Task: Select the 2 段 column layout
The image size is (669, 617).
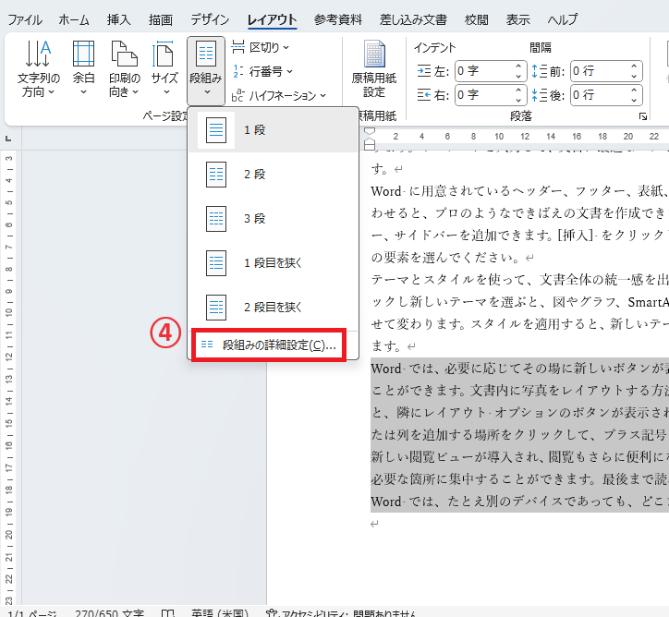Action: pos(274,175)
